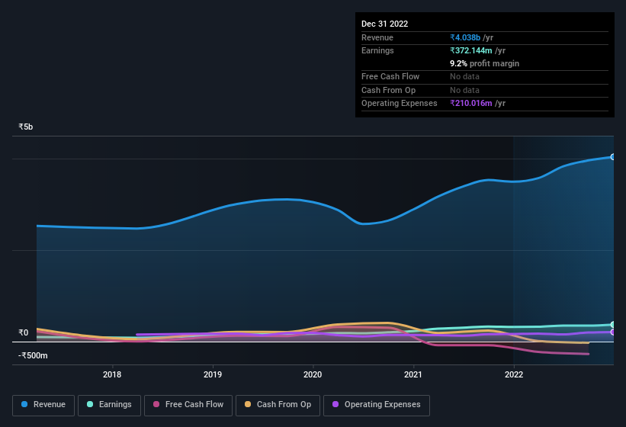The height and width of the screenshot is (427, 626).
Task: Click the -₹500m y-axis label
Action: click(x=33, y=355)
